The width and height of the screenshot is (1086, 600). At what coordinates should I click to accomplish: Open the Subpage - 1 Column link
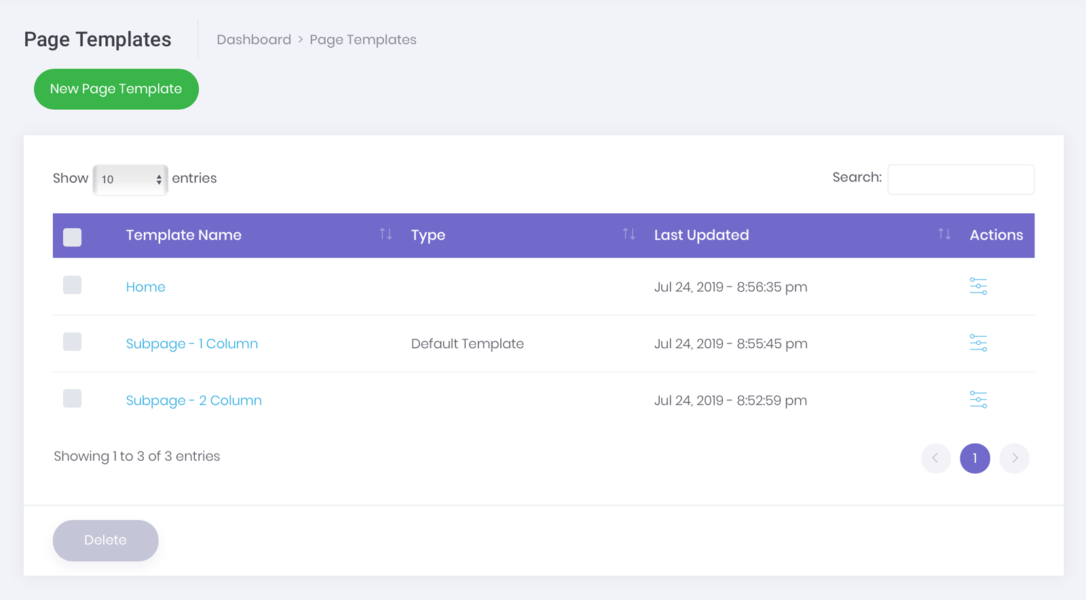click(x=192, y=344)
